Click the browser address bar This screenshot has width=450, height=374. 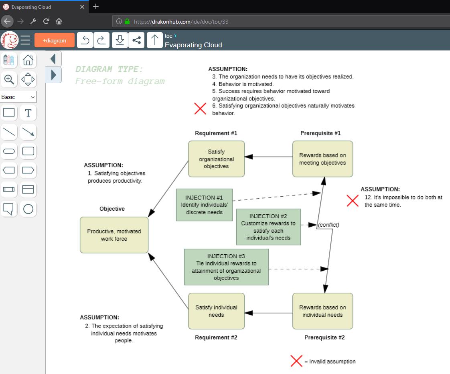coord(281,22)
